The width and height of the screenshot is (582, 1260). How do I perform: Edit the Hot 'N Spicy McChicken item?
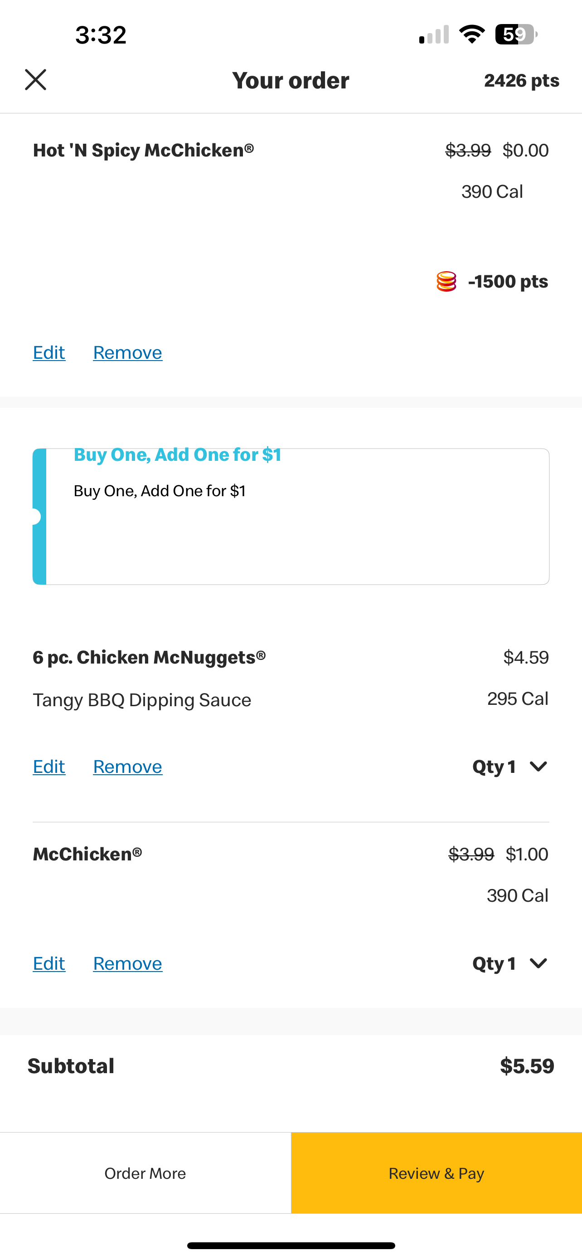[49, 353]
